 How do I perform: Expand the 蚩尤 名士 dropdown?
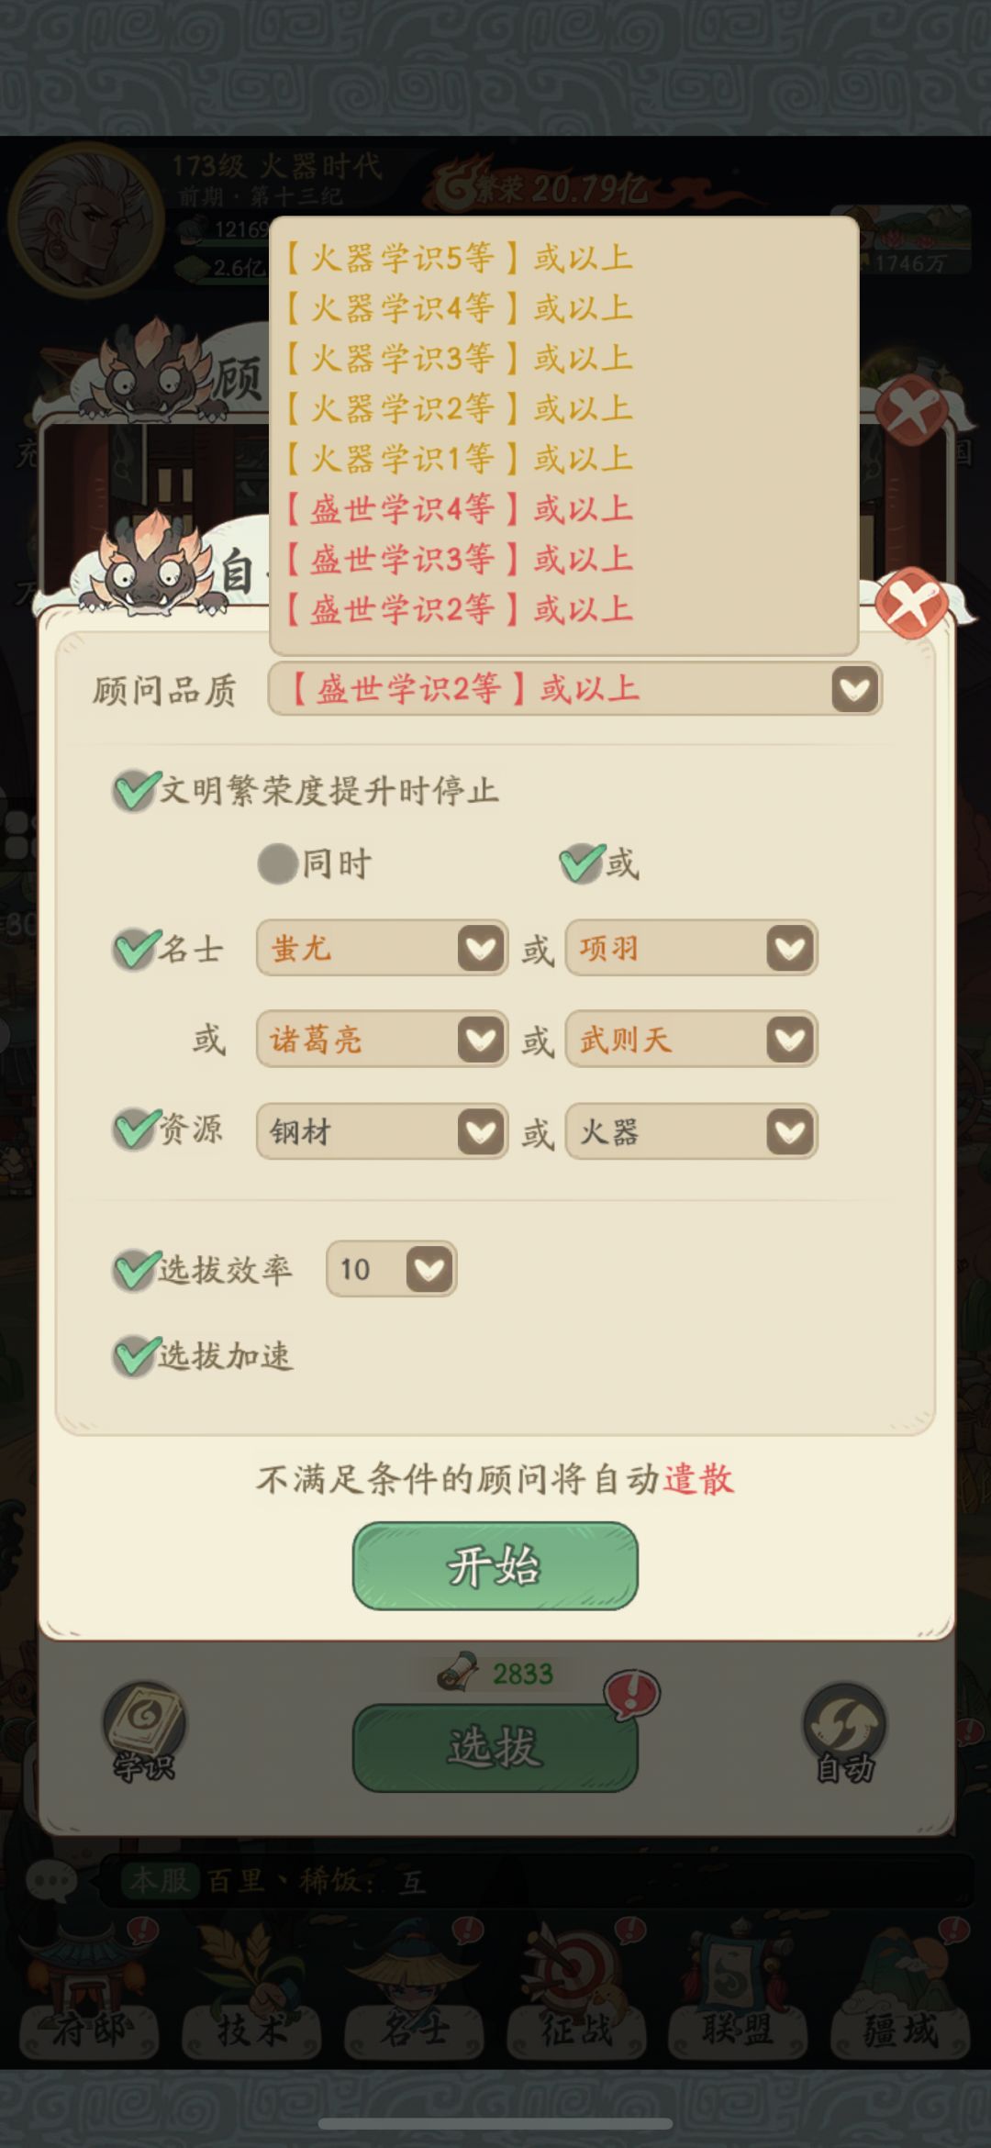coord(382,948)
